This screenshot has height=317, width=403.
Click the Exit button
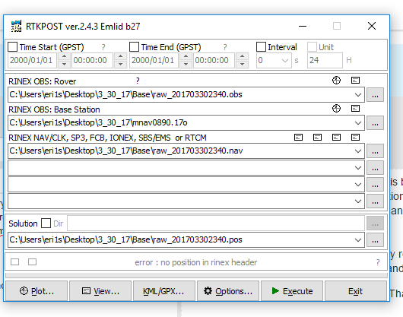pyautogui.click(x=356, y=291)
